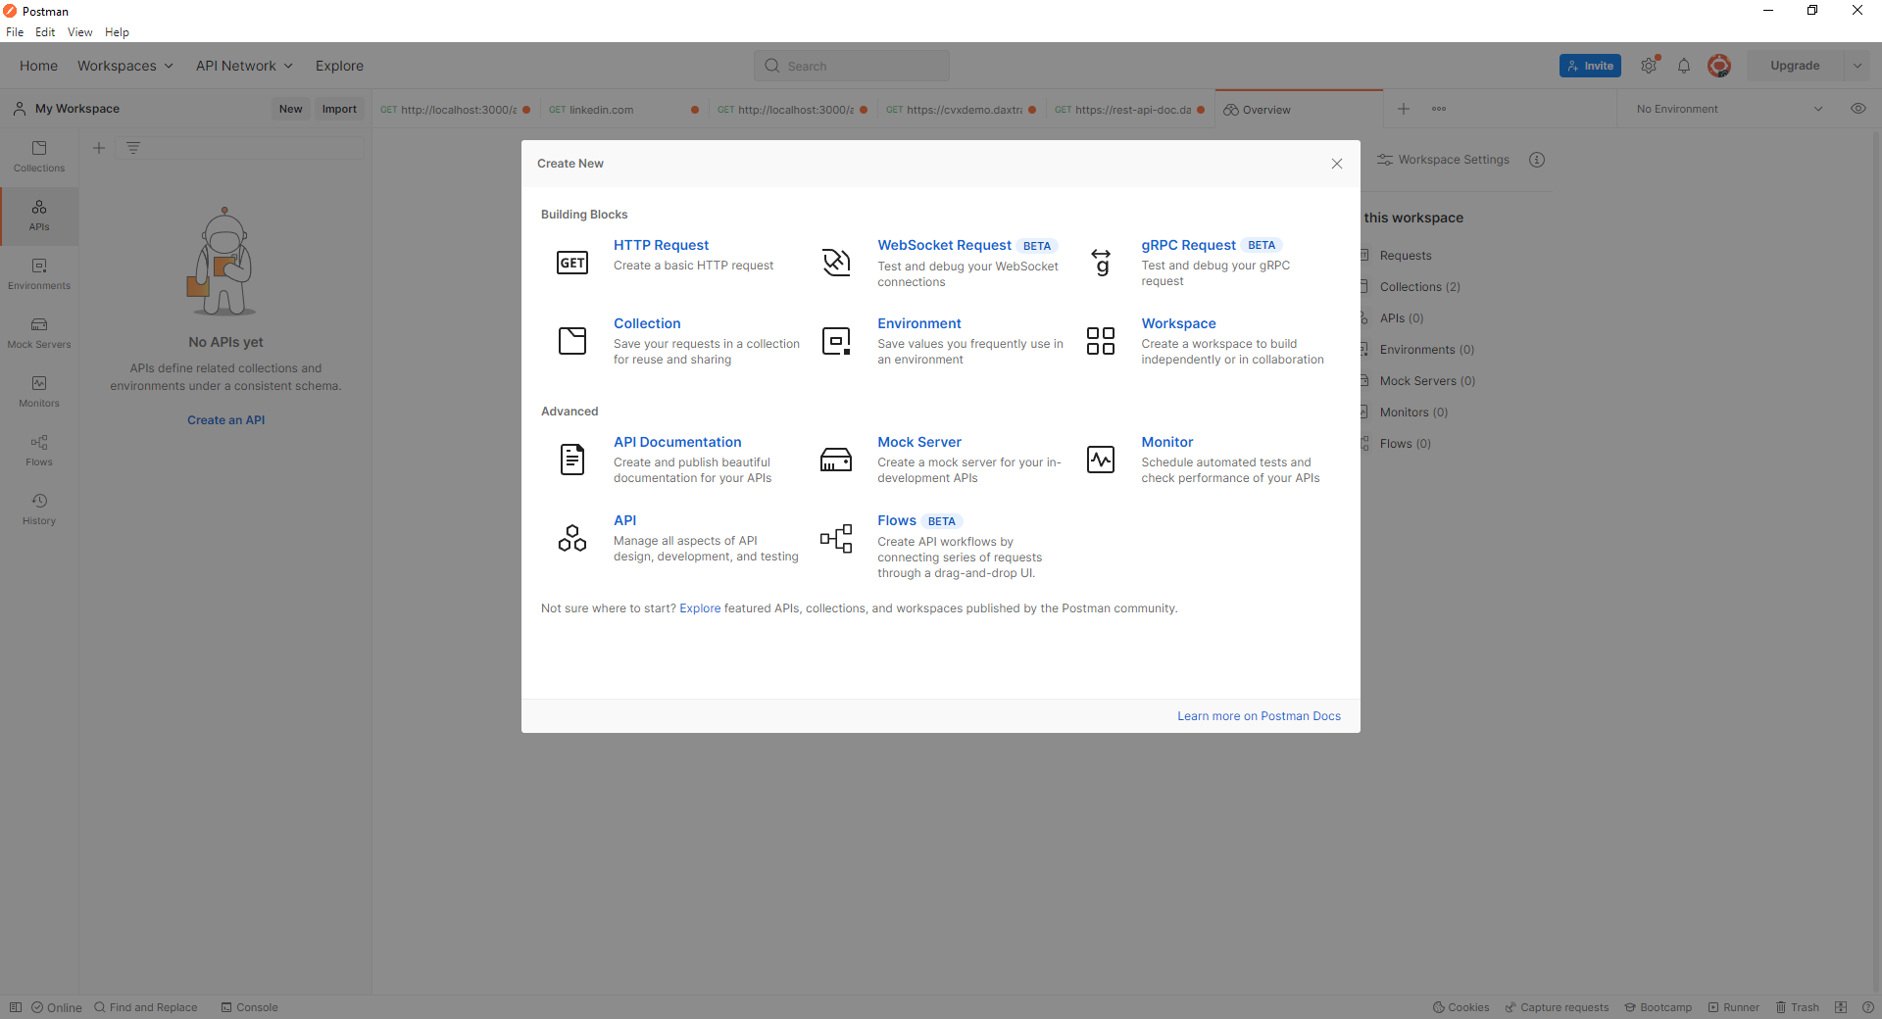The width and height of the screenshot is (1882, 1019).
Task: Open Capture requests
Action: point(1557,1007)
